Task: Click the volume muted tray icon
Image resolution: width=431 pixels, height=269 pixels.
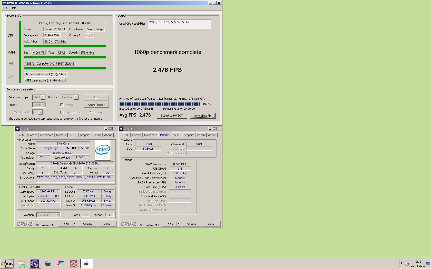Action: (407, 264)
